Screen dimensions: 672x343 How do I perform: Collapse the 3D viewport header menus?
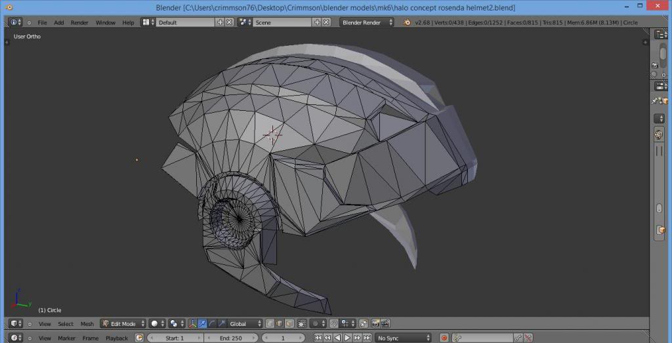click(x=30, y=324)
